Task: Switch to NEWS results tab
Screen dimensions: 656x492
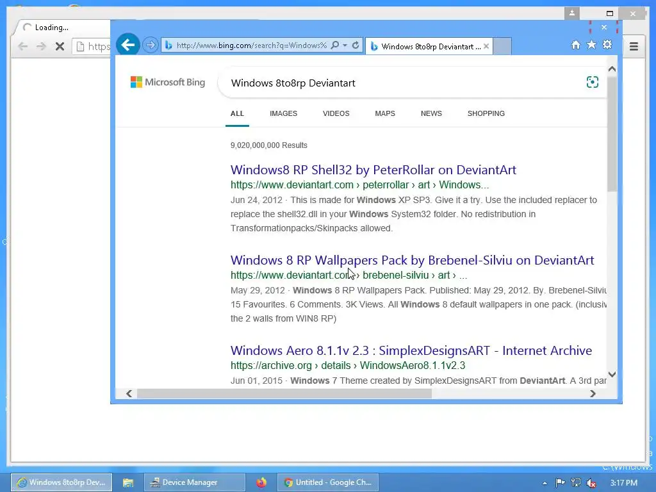Action: point(431,113)
